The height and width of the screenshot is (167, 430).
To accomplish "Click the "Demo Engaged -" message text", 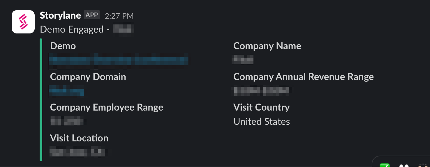I will click(x=72, y=29).
